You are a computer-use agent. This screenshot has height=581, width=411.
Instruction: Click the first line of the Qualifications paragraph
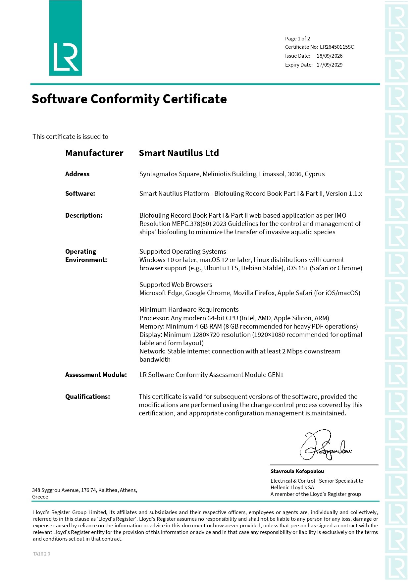point(248,396)
